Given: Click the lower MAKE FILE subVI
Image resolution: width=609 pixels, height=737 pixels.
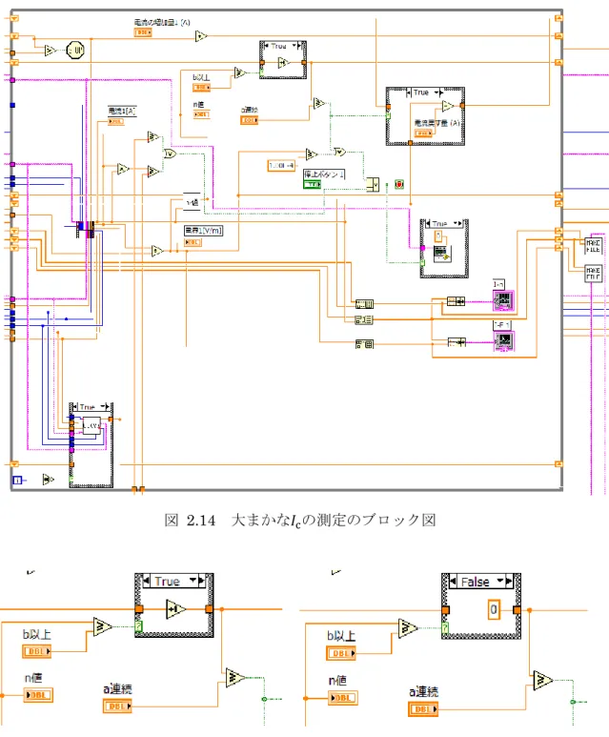Looking at the screenshot, I should [x=593, y=274].
